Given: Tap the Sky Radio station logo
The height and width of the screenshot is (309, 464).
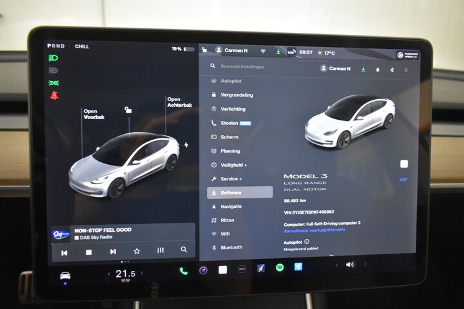Looking at the screenshot, I should pos(61,234).
